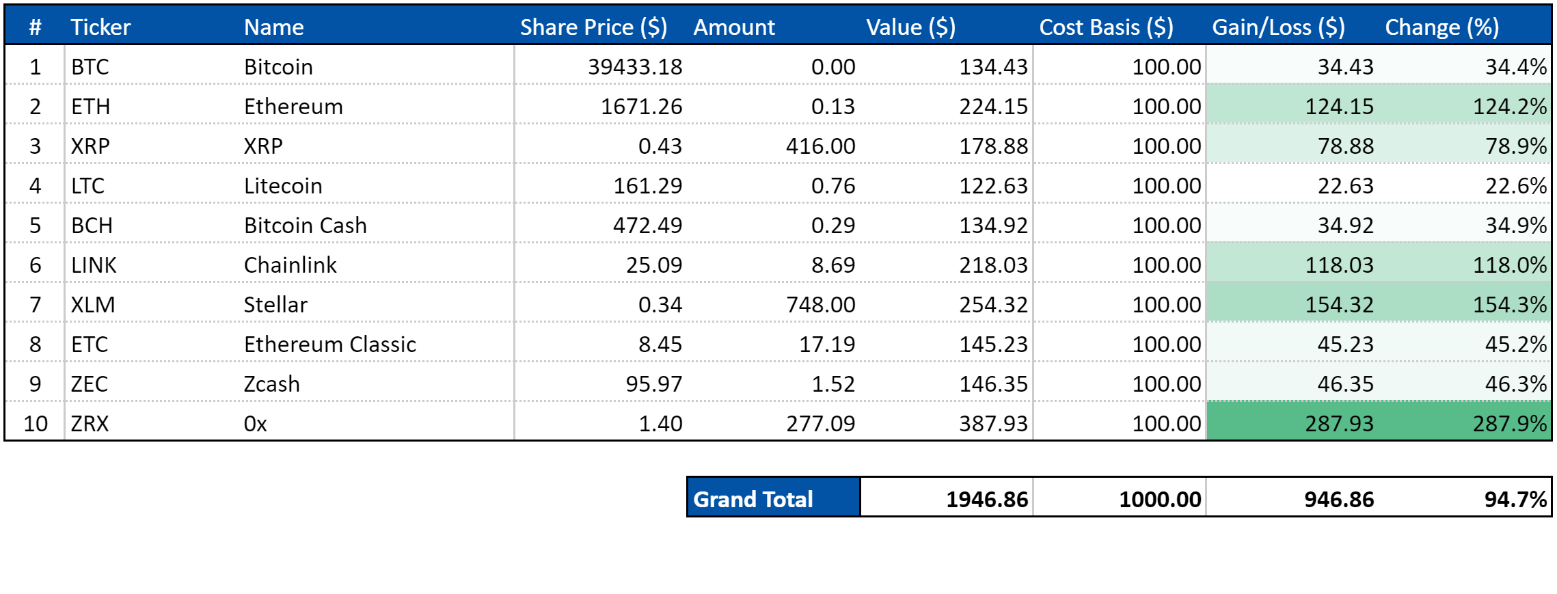
Task: Click the gain/loss cell "22.63"
Action: tap(1346, 186)
